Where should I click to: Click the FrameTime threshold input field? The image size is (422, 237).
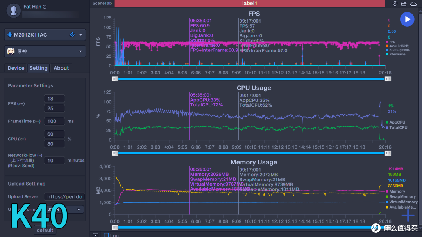(54, 121)
